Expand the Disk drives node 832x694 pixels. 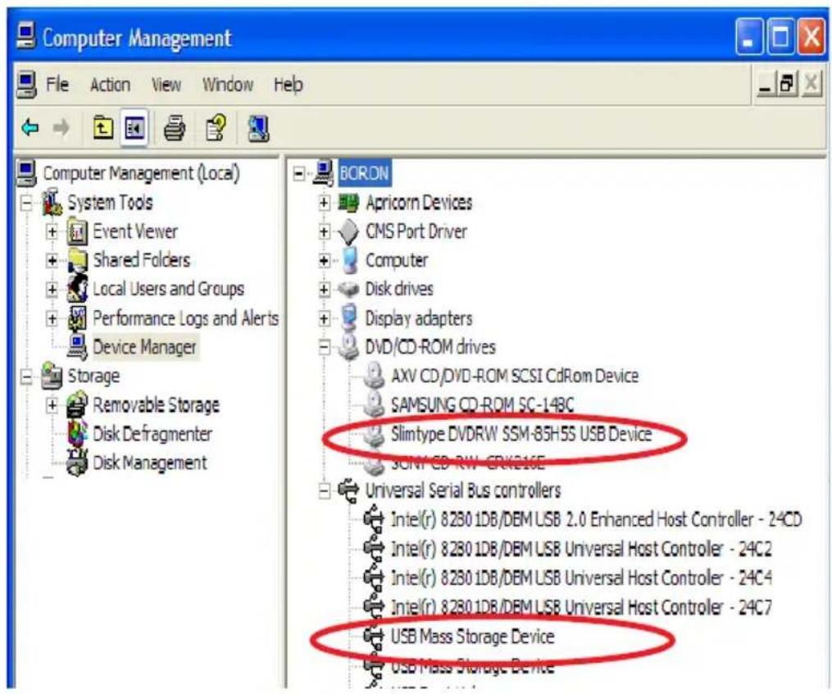tap(325, 290)
